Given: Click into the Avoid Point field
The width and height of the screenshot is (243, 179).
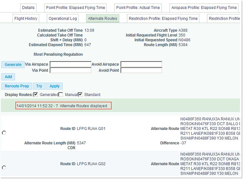Looking at the screenshot, I should point(141,70).
